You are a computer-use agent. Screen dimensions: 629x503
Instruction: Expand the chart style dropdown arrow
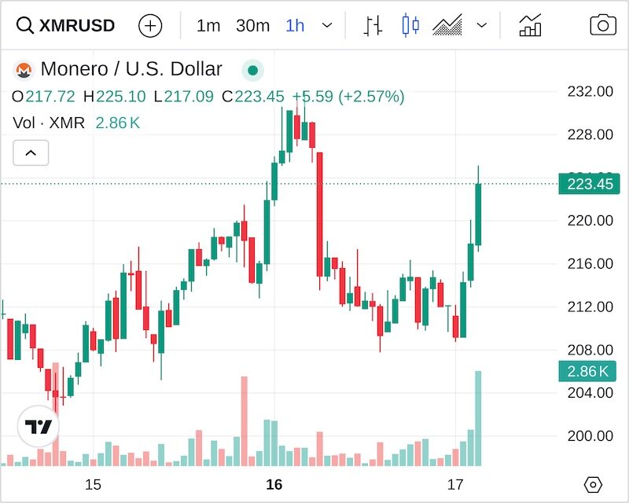click(482, 25)
